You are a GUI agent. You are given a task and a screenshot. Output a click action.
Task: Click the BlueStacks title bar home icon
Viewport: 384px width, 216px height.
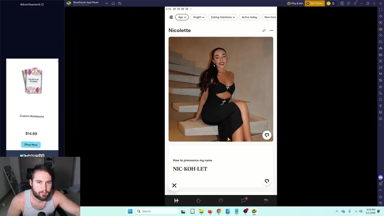[113, 3]
